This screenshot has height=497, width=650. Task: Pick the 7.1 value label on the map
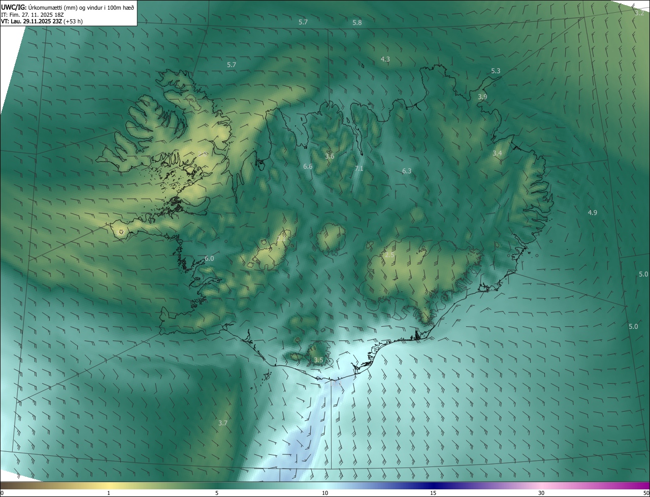pos(359,169)
